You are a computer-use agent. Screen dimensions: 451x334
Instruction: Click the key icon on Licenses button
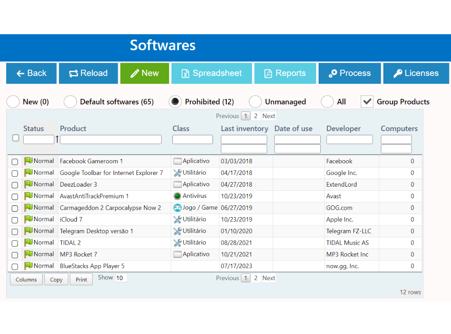coord(398,73)
